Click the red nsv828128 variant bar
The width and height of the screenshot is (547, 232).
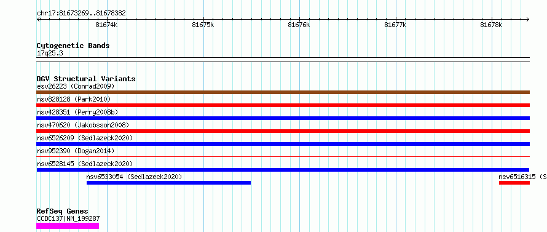pyautogui.click(x=283, y=105)
